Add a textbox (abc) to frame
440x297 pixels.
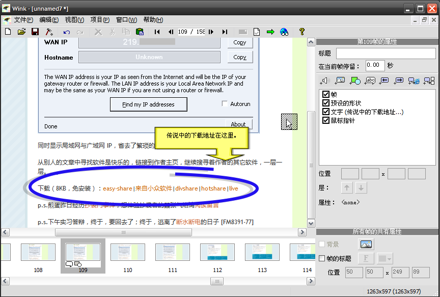(370, 81)
